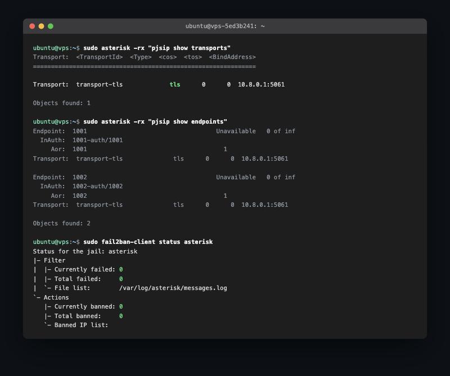
Task: Click the window title "ubuntu@vps-5ed3b241: ~"
Action: pyautogui.click(x=225, y=26)
